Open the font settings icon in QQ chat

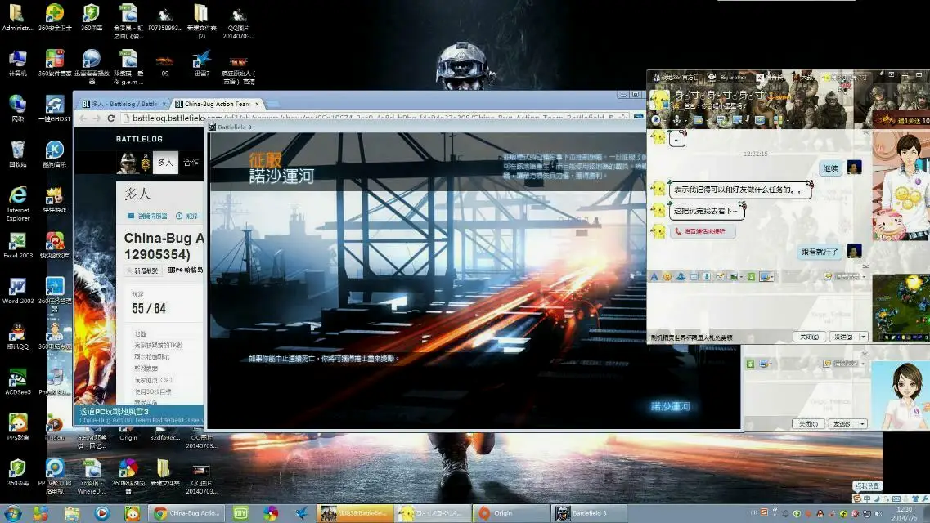click(654, 276)
